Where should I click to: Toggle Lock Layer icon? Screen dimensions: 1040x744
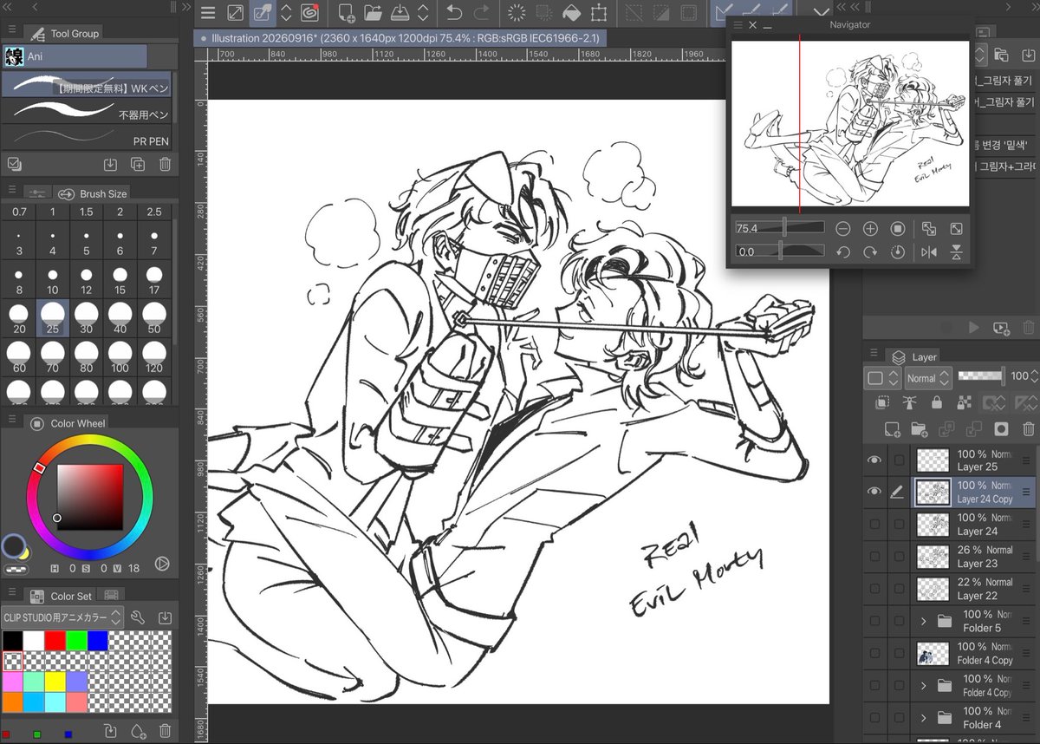tap(936, 402)
